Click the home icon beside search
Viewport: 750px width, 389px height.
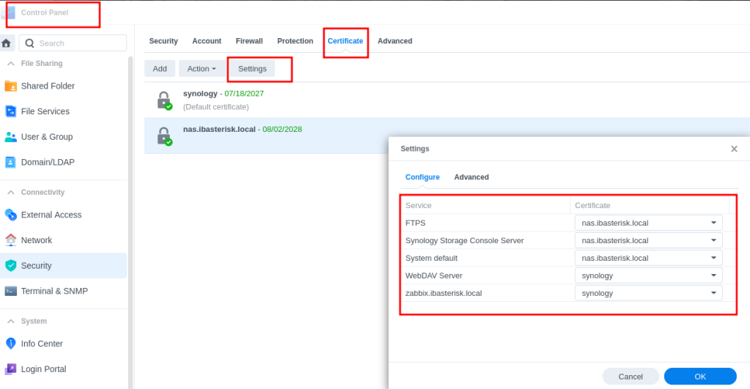pos(6,43)
